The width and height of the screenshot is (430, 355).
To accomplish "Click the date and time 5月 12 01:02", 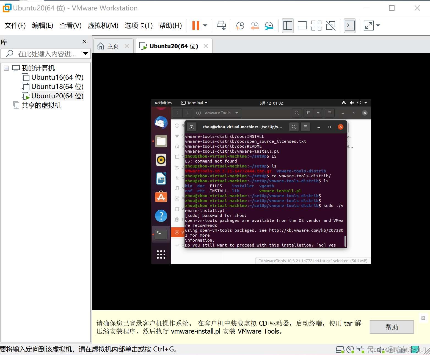I will click(x=271, y=103).
